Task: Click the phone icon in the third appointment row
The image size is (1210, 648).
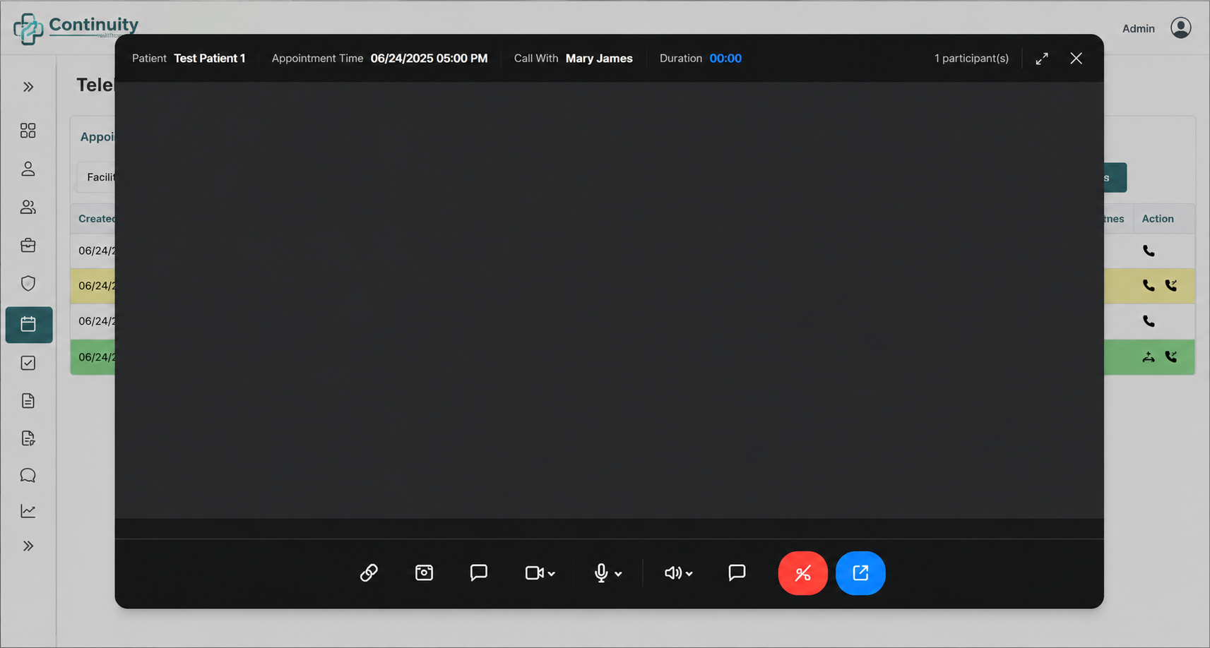Action: (1149, 321)
